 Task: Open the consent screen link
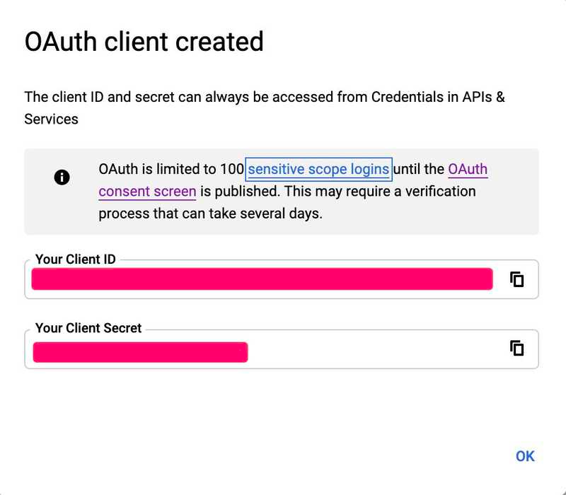pos(147,191)
